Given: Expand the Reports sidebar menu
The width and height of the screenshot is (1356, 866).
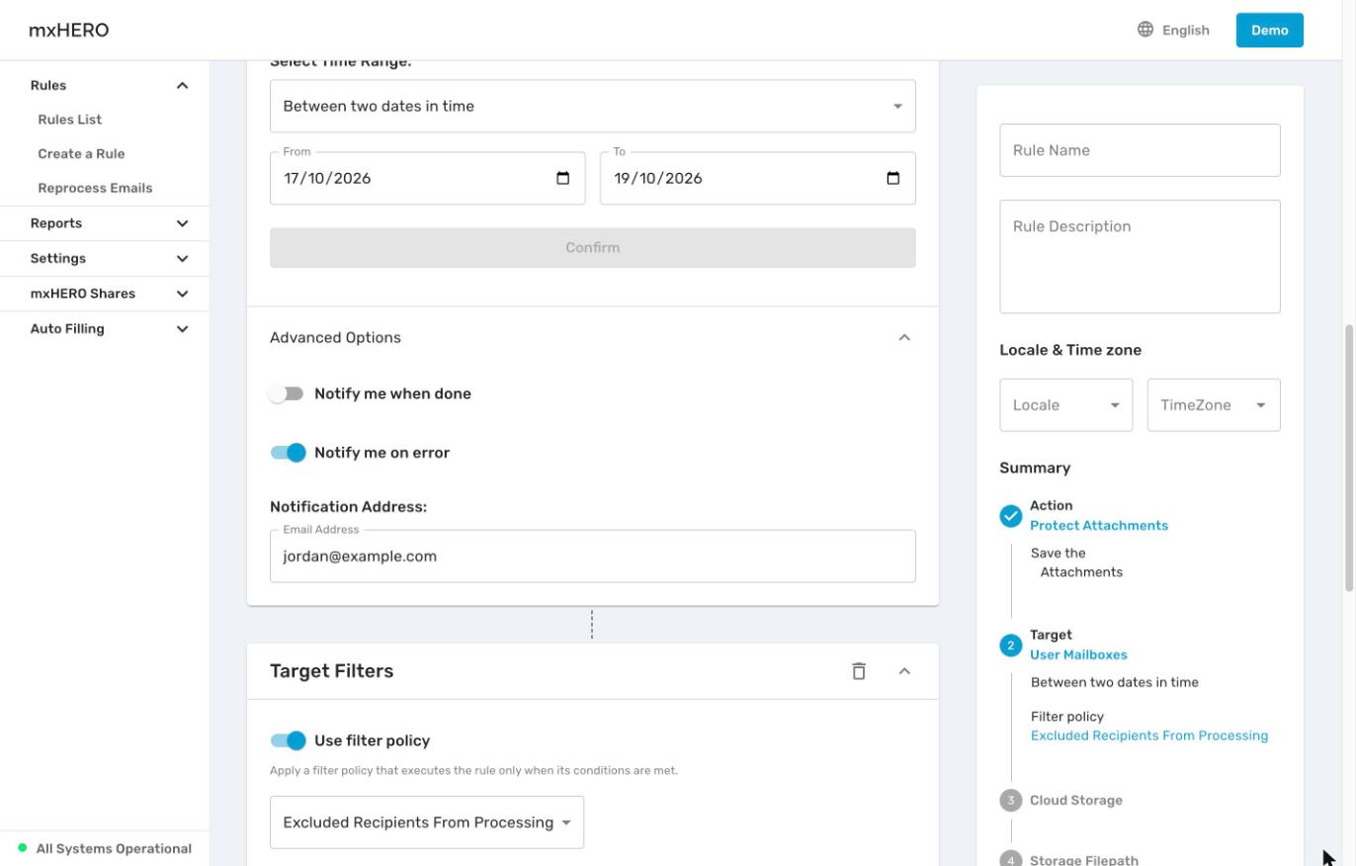Looking at the screenshot, I should (x=182, y=223).
